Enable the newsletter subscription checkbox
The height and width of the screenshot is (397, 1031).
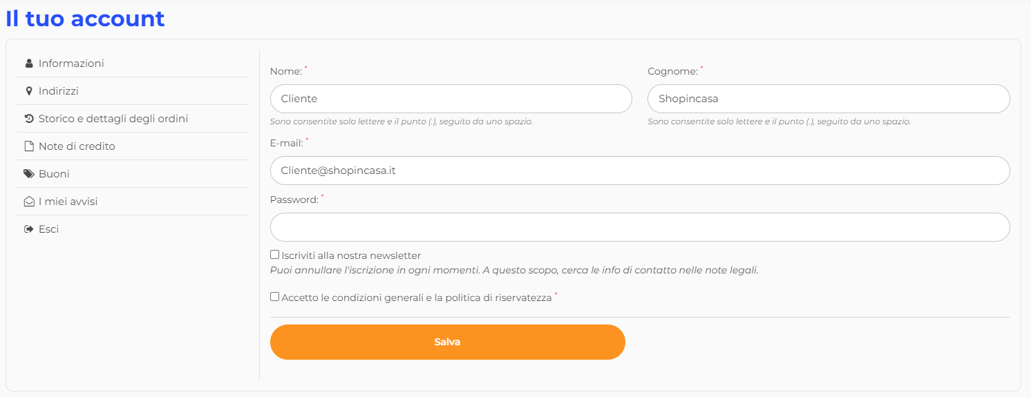coord(275,255)
